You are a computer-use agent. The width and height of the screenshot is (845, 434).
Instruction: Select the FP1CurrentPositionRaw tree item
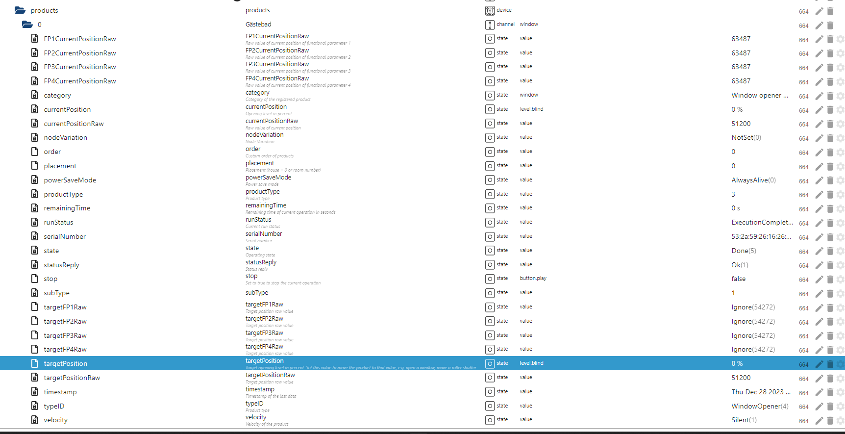pyautogui.click(x=80, y=39)
